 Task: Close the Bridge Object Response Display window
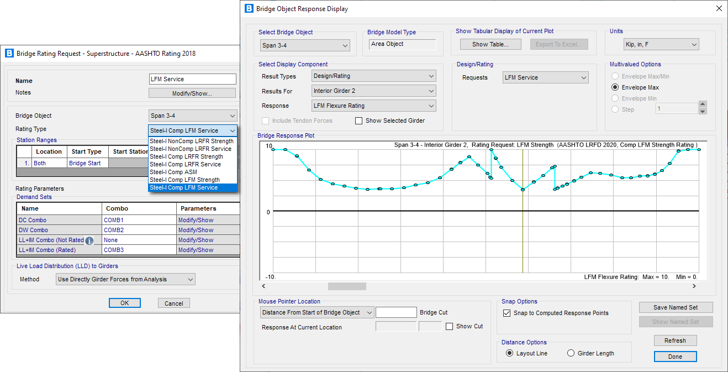718,9
